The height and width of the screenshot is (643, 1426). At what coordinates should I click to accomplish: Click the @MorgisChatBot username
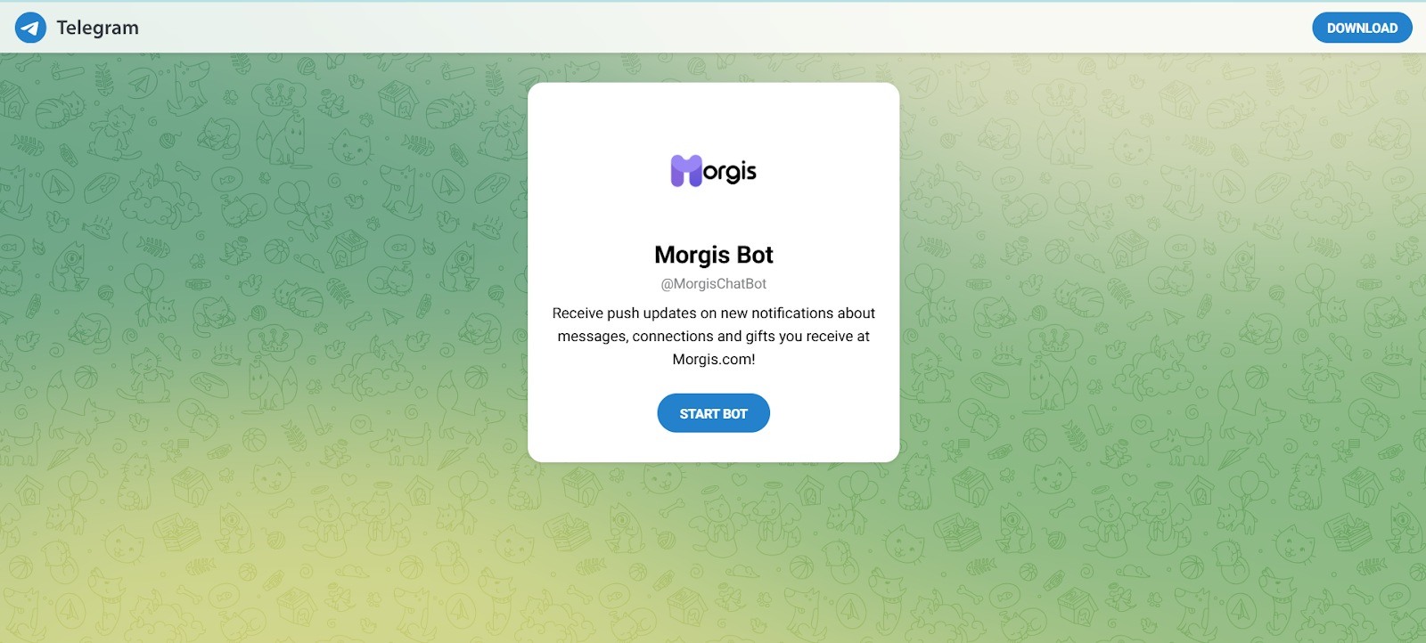tap(713, 284)
